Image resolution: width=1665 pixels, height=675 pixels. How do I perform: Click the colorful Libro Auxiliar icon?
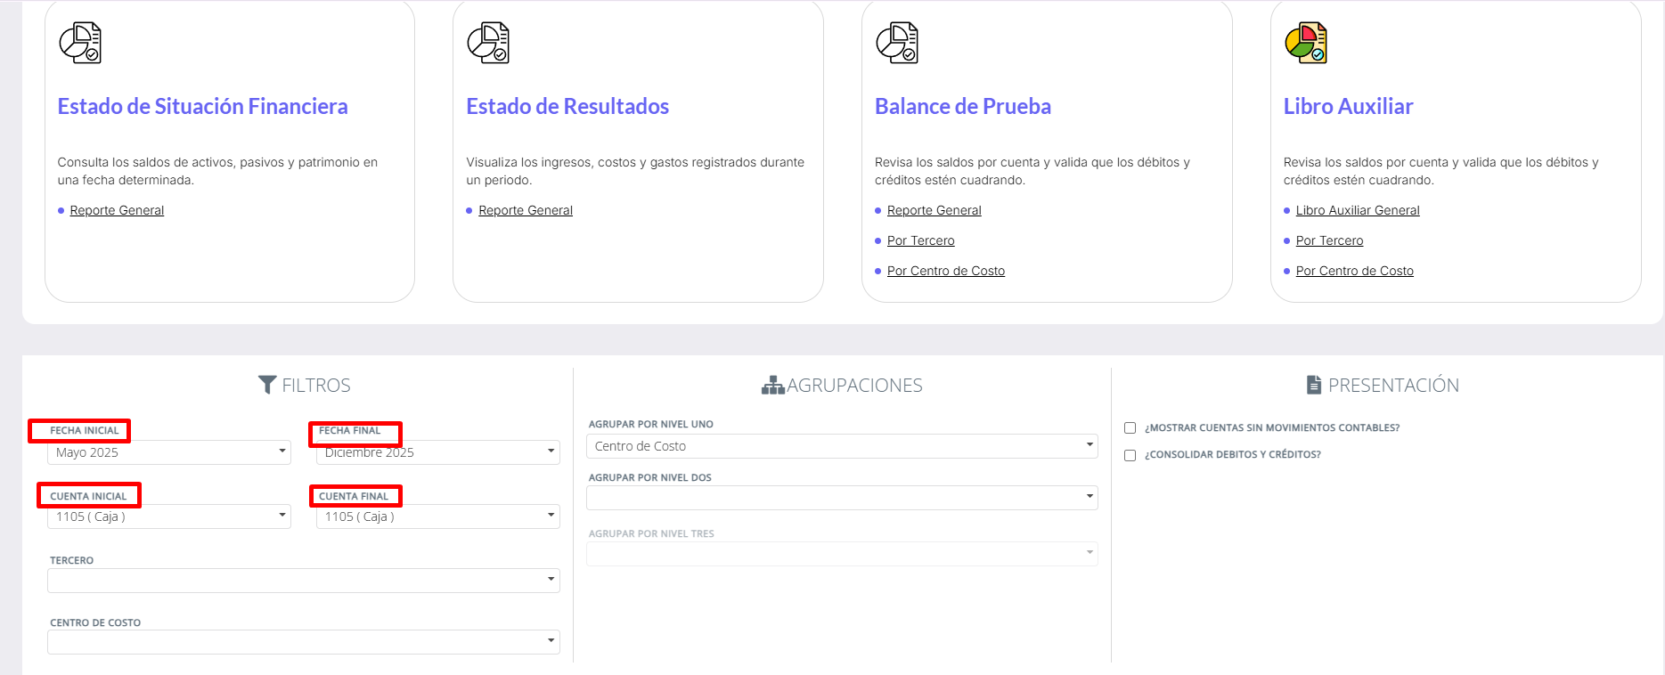point(1306,43)
